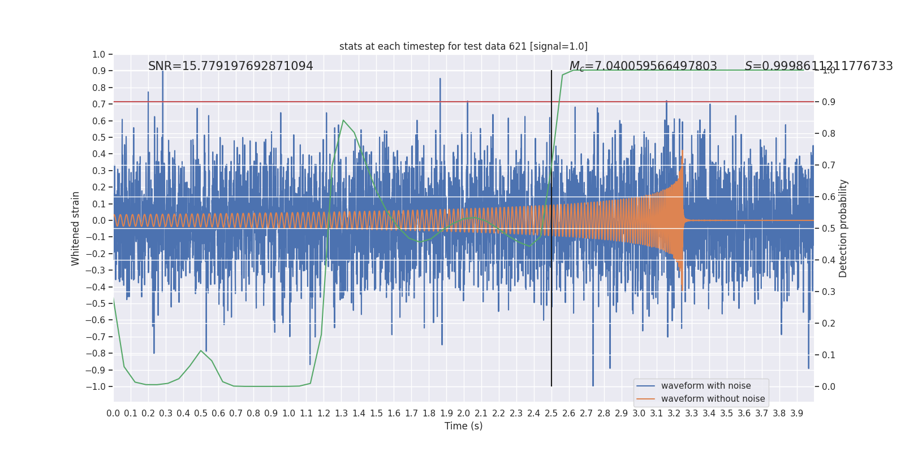This screenshot has height=452, width=905.
Task: Click the green curve bump near 0.5 s
Action: point(201,350)
